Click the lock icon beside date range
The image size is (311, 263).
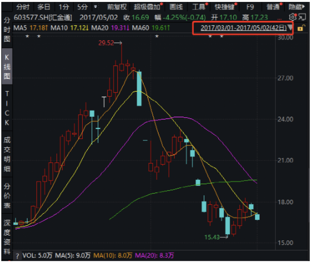pos(300,28)
